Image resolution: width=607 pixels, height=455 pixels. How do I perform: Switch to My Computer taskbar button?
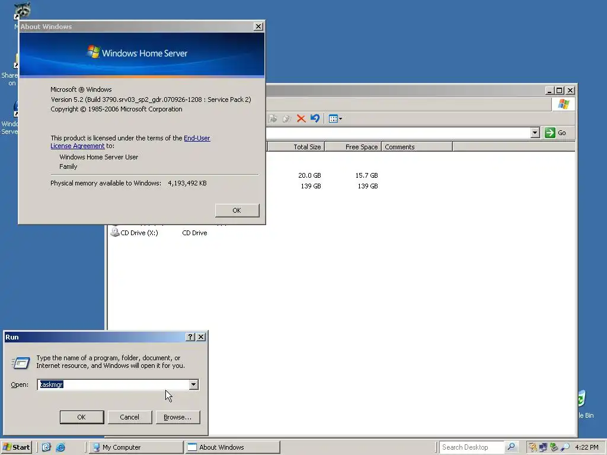pyautogui.click(x=136, y=447)
